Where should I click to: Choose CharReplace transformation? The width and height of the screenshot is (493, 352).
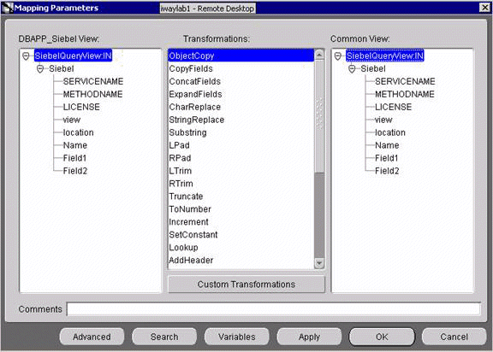[241, 107]
